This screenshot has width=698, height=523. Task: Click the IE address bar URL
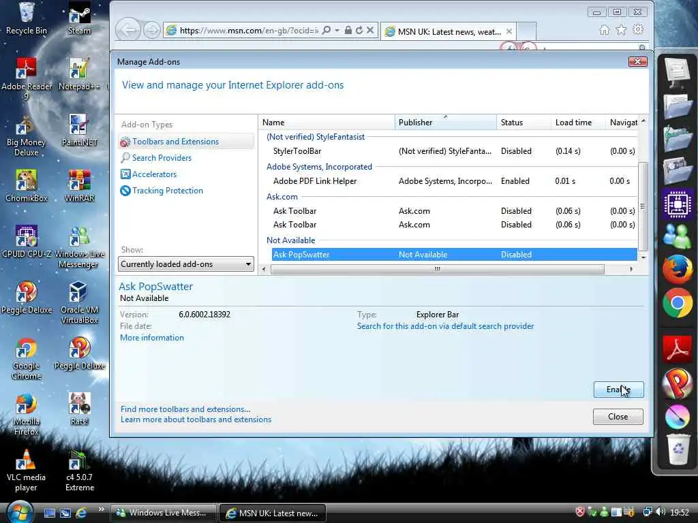point(248,30)
